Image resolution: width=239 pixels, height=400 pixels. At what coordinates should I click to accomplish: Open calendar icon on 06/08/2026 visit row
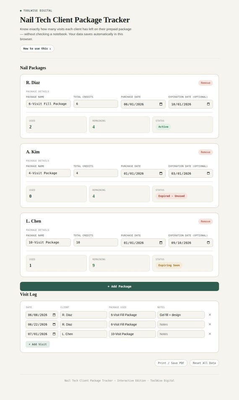click(x=54, y=315)
